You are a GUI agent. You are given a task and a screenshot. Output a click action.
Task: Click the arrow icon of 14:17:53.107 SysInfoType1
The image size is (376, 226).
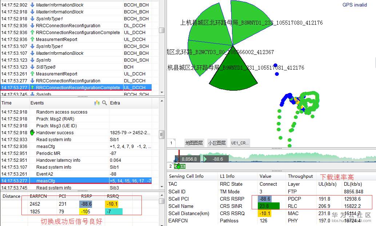[x=32, y=46]
